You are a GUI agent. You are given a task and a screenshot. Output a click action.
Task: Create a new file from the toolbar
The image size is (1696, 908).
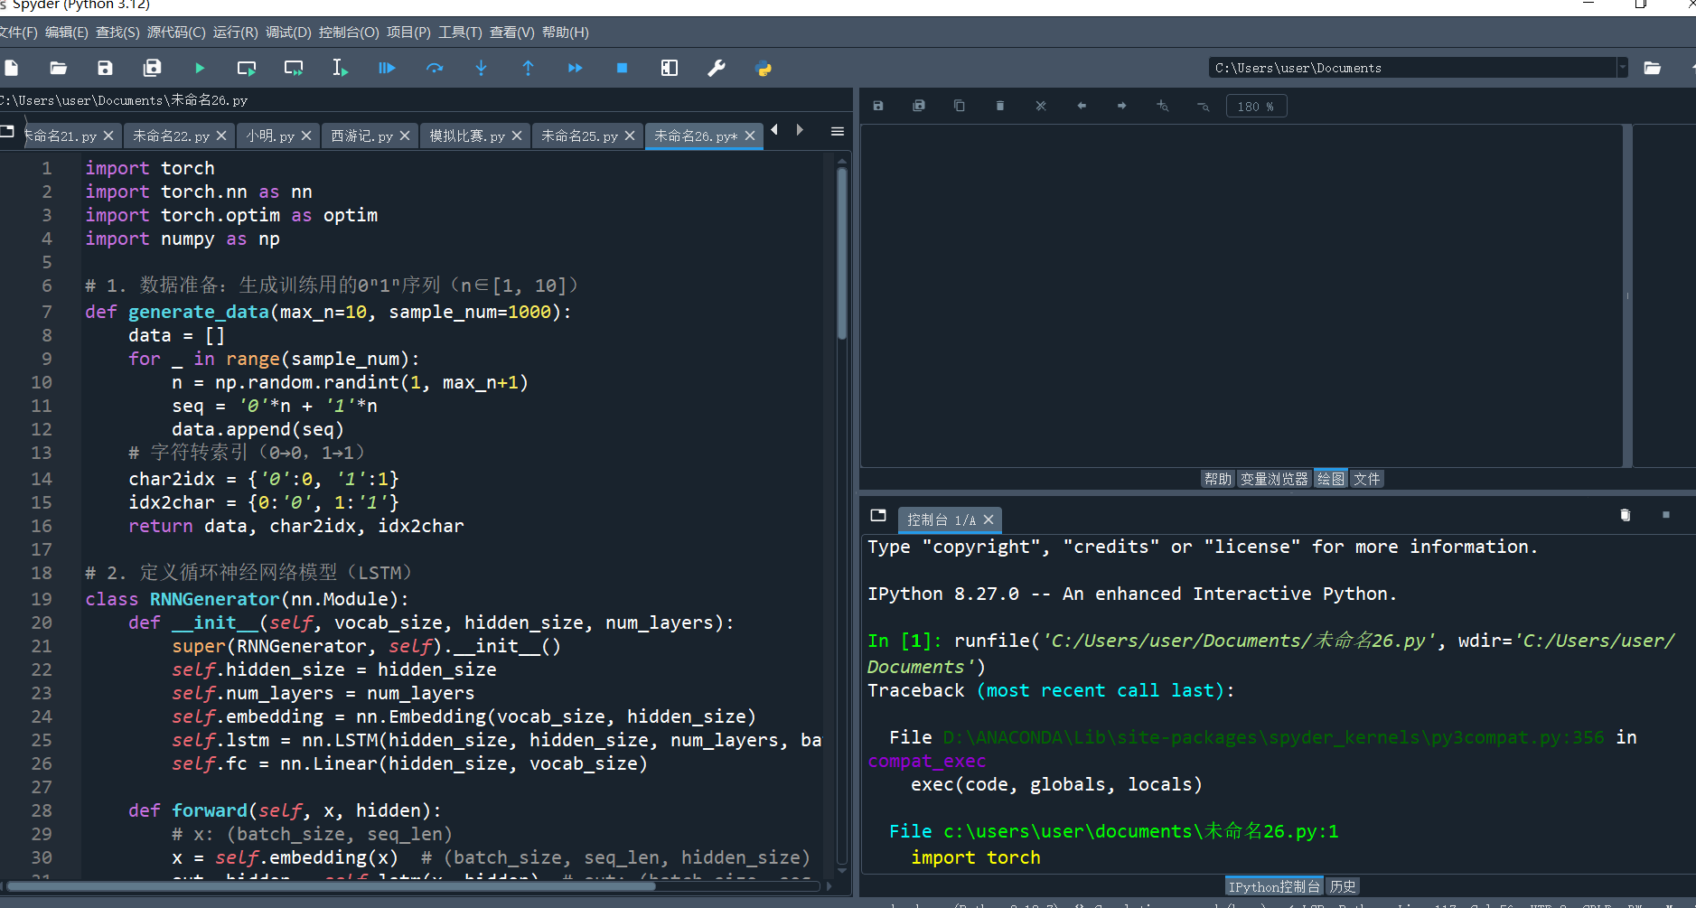(x=12, y=68)
